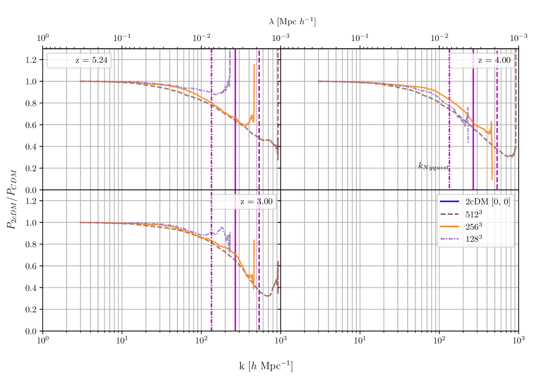Select the orange 256³ legend entry
This screenshot has width=537, height=378.
[462, 227]
